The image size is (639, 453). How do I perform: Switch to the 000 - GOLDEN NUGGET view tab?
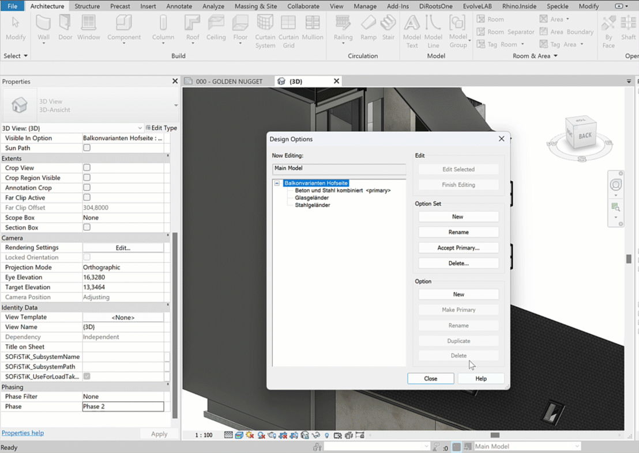[228, 81]
